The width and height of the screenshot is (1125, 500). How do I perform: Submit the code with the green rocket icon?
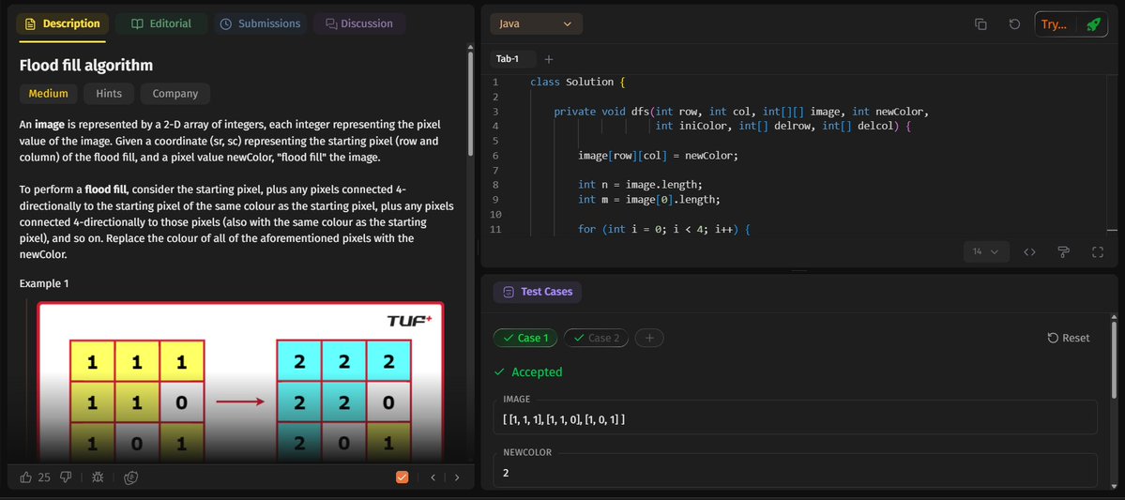point(1093,23)
